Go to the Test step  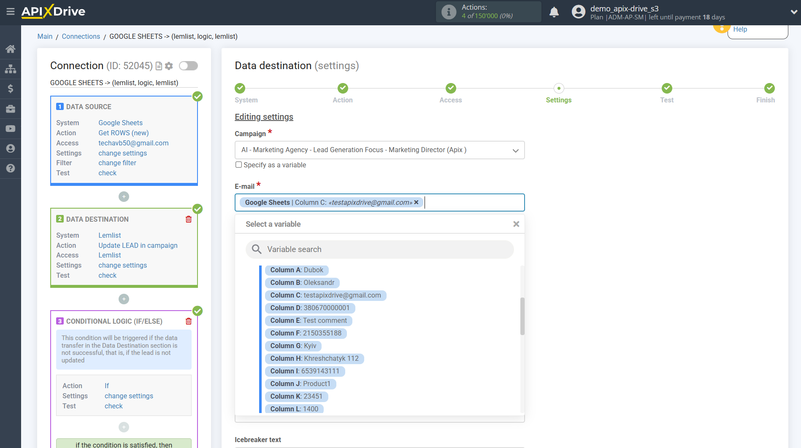coord(667,88)
